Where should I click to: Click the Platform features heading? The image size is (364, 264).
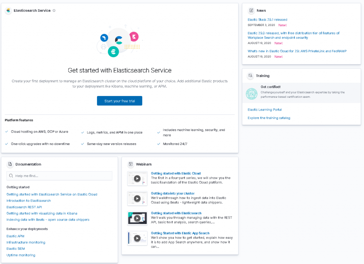pyautogui.click(x=19, y=120)
